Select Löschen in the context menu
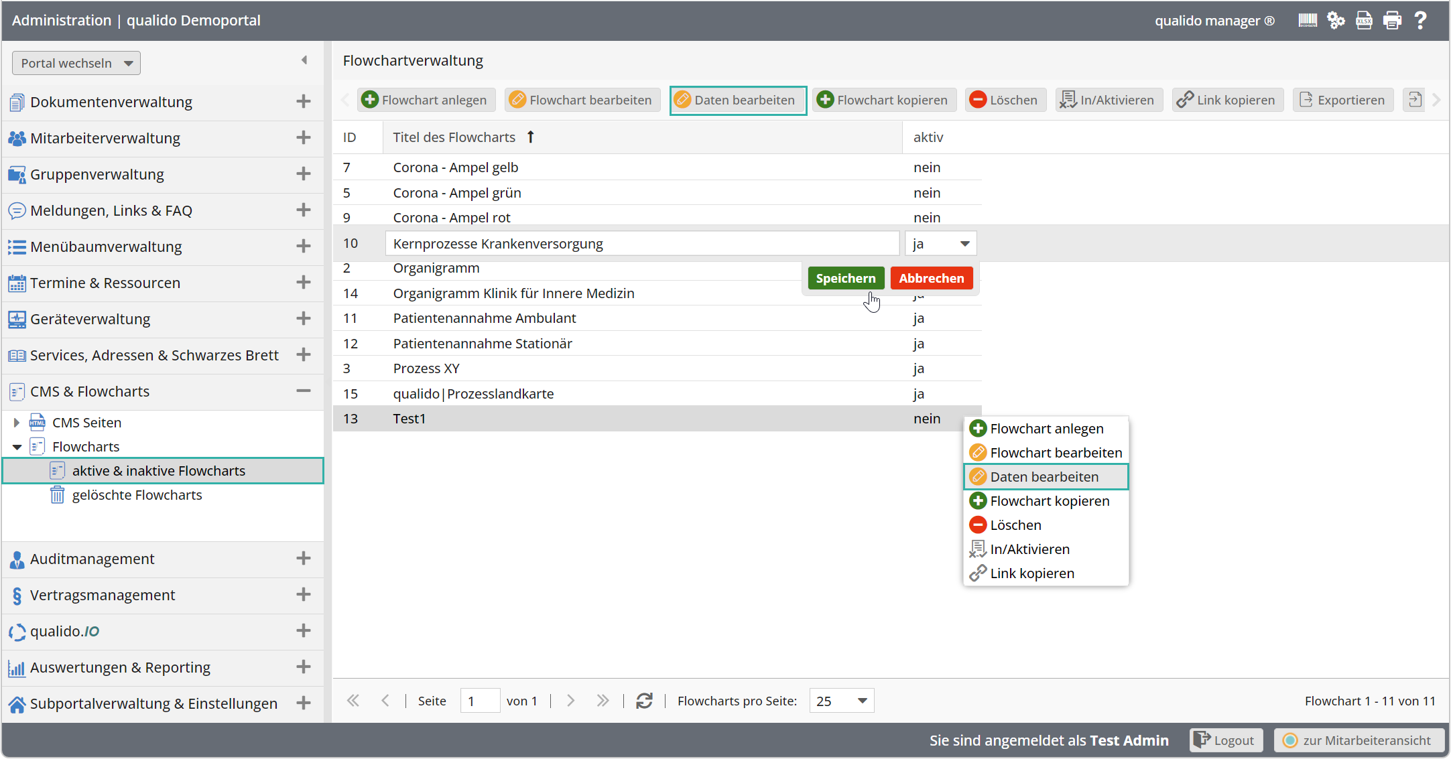This screenshot has width=1451, height=759. click(x=1015, y=525)
